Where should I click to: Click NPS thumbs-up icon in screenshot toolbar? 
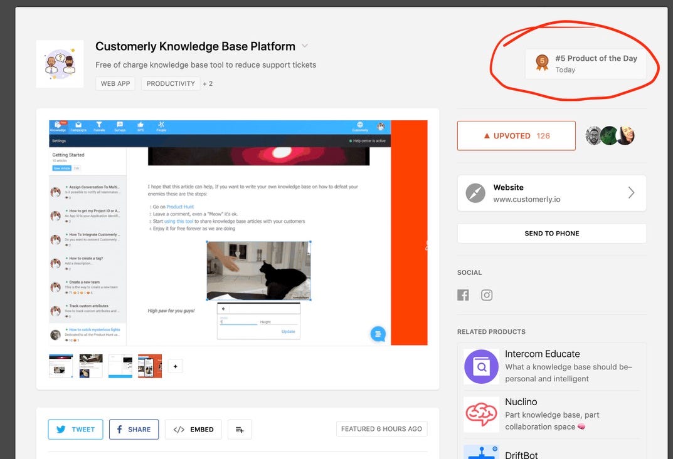point(140,126)
